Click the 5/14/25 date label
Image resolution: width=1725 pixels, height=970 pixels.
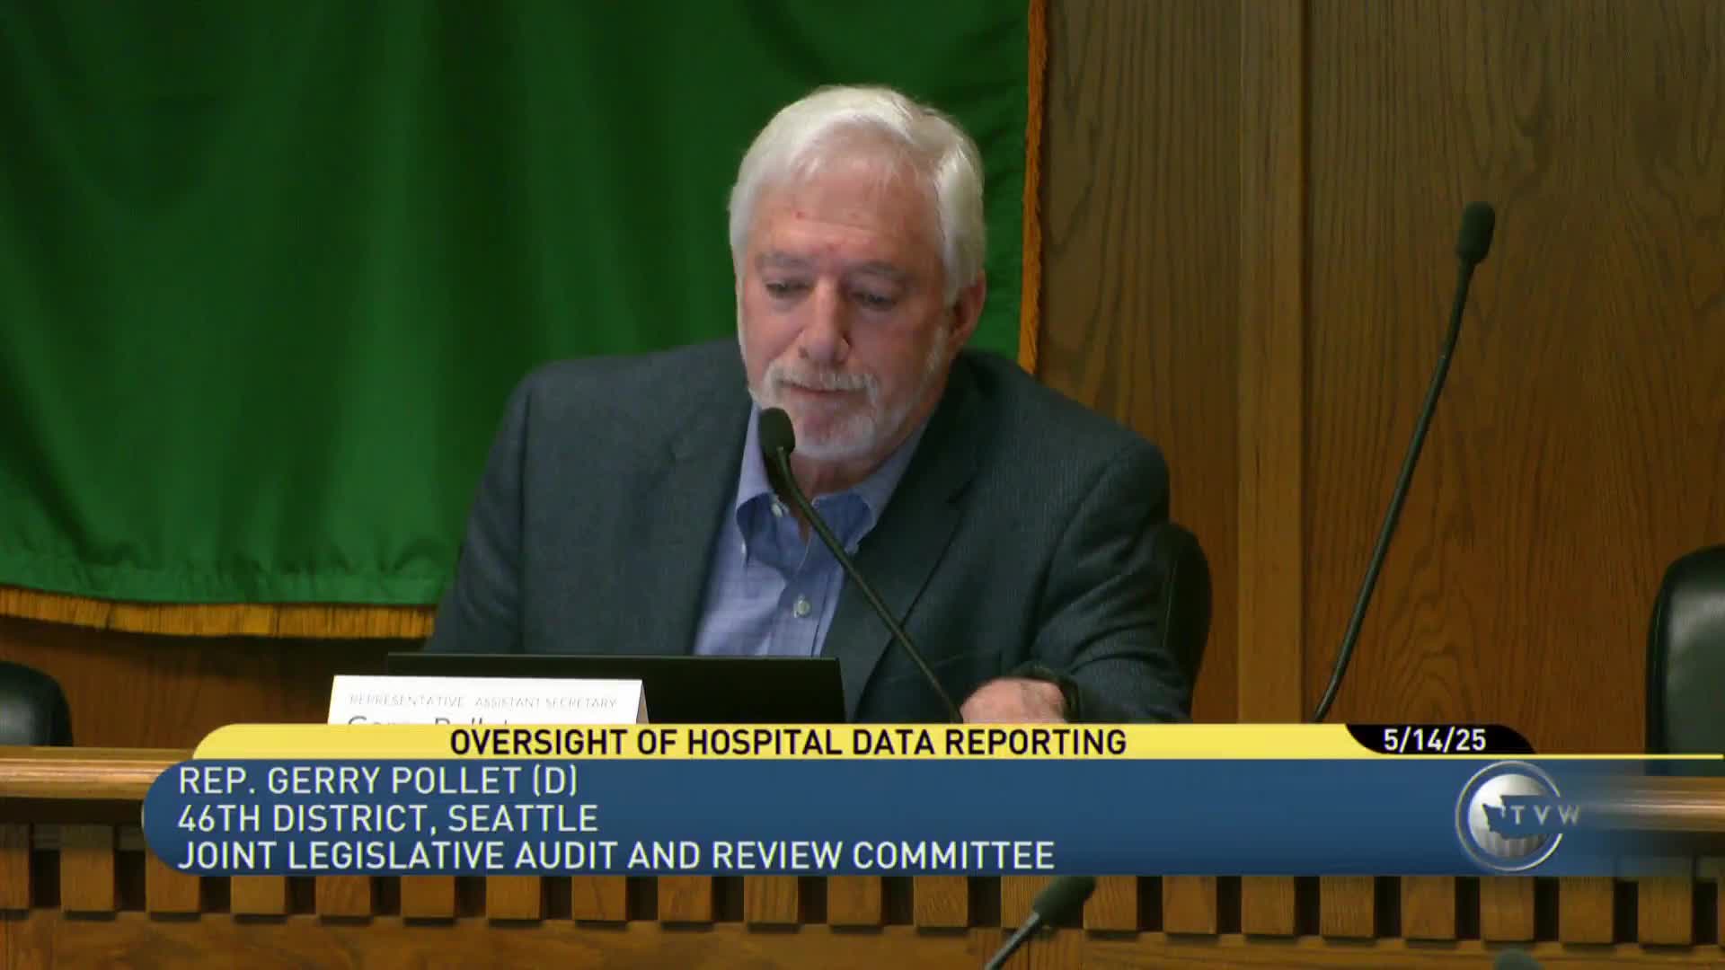pos(1435,740)
